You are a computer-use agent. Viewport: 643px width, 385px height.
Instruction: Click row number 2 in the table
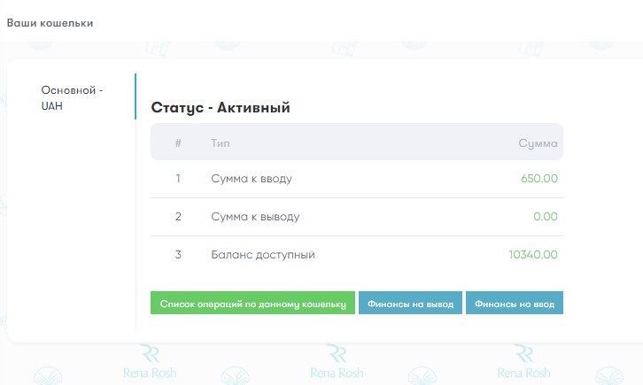(178, 217)
